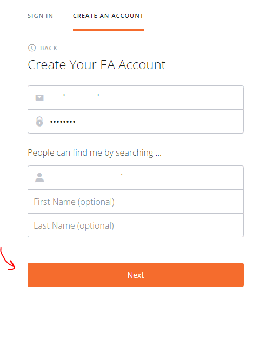
Task: Click into First Name (optional) field
Action: pos(136,202)
